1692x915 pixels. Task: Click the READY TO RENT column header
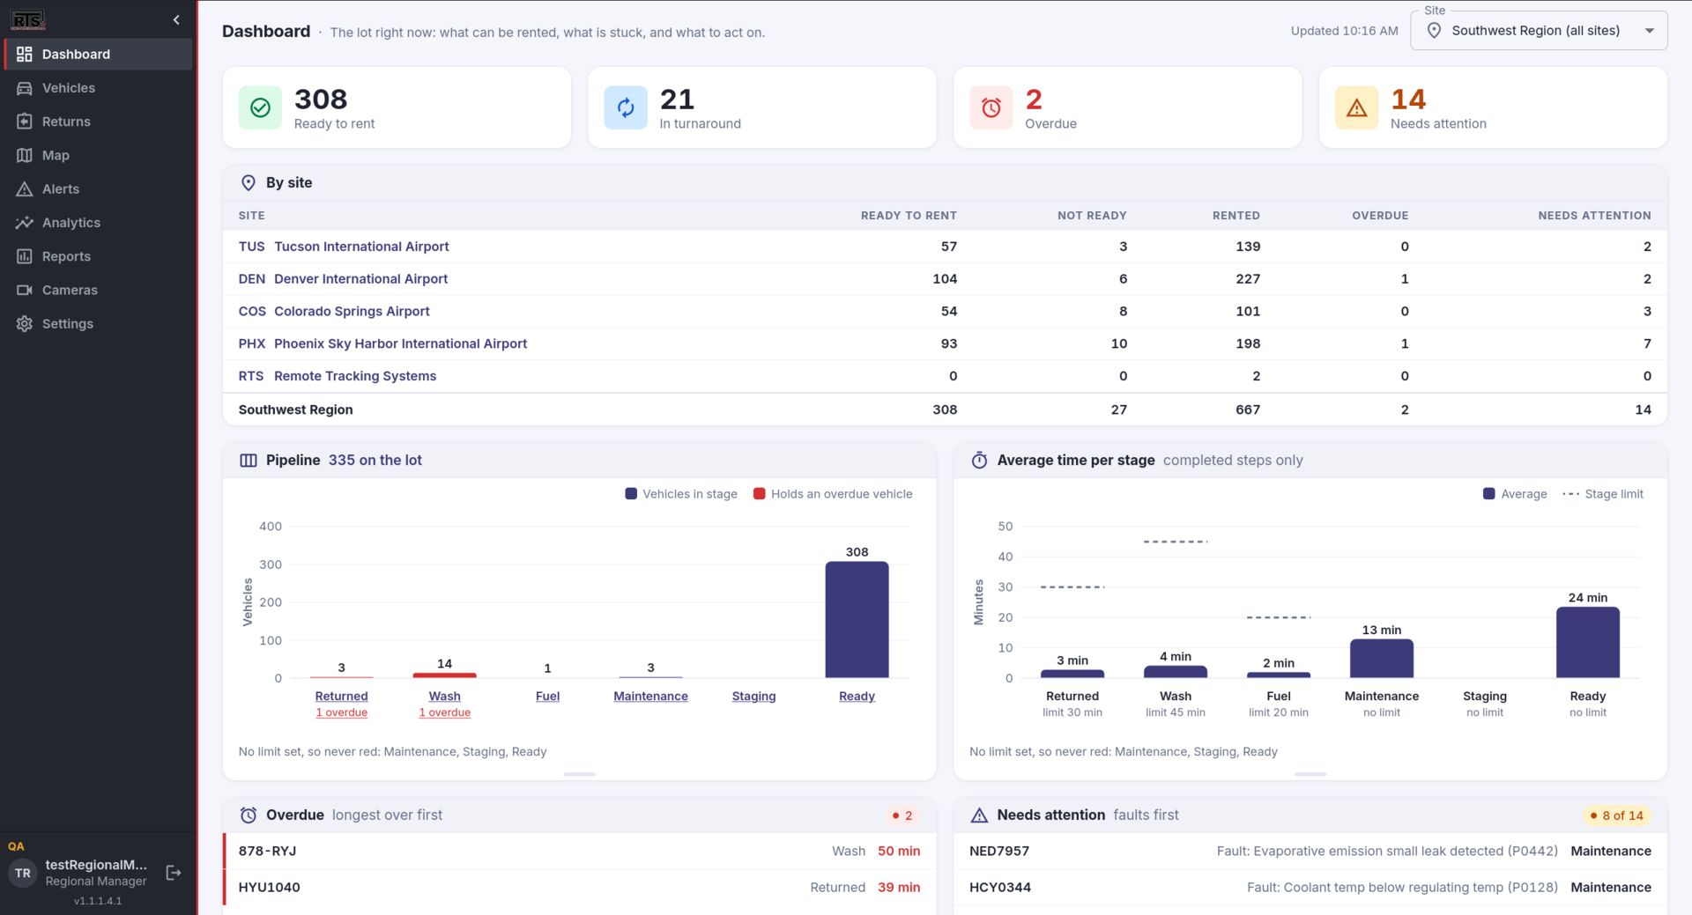(x=909, y=216)
